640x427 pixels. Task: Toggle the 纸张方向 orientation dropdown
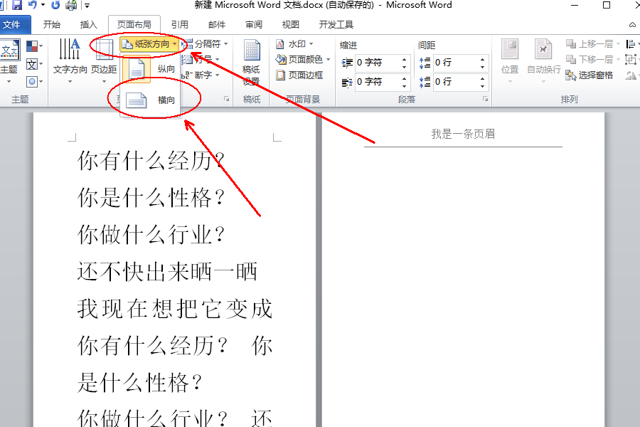(150, 43)
